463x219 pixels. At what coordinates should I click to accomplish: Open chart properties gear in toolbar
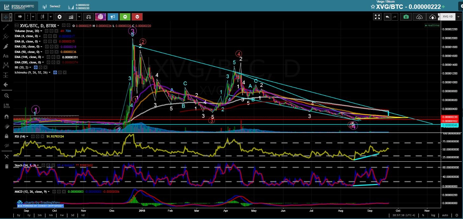tap(59, 17)
